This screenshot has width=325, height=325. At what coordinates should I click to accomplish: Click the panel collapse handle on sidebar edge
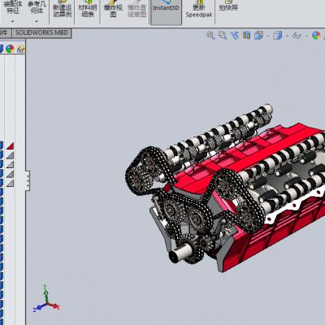(28, 180)
